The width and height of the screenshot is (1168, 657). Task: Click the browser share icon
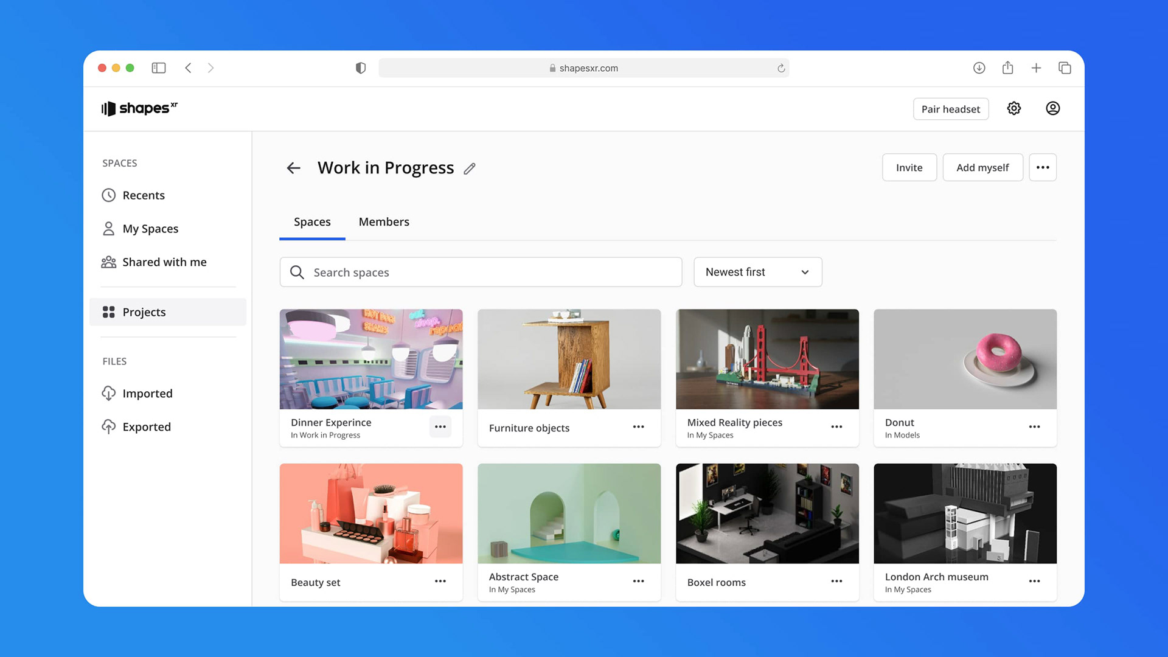(x=1007, y=68)
